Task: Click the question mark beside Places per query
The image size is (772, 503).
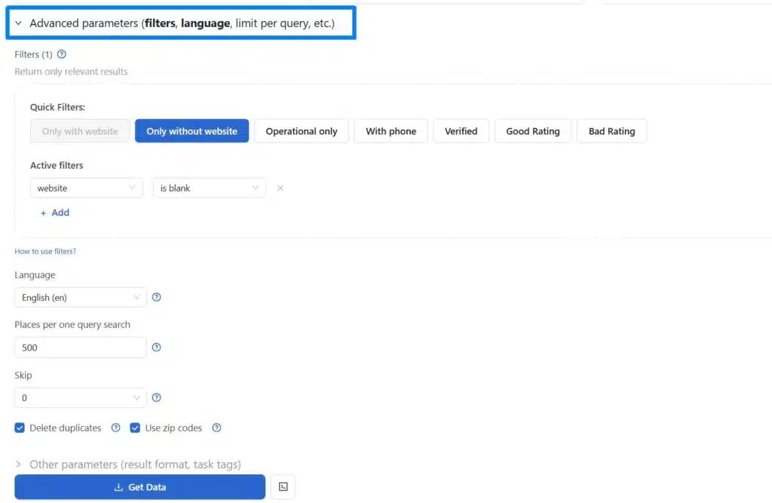Action: point(156,347)
